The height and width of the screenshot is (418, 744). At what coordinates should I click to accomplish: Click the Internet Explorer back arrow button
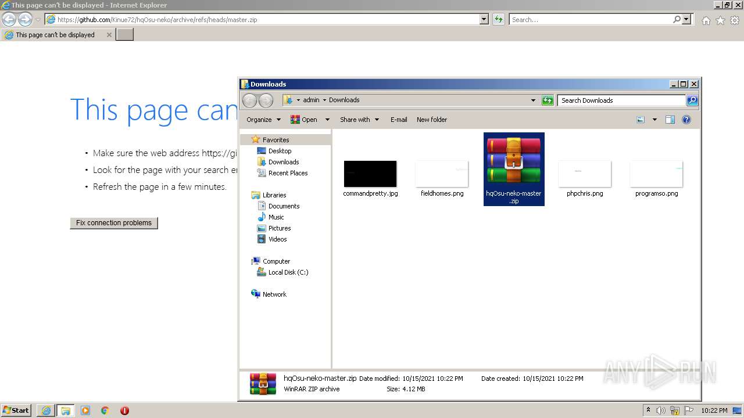pyautogui.click(x=9, y=19)
